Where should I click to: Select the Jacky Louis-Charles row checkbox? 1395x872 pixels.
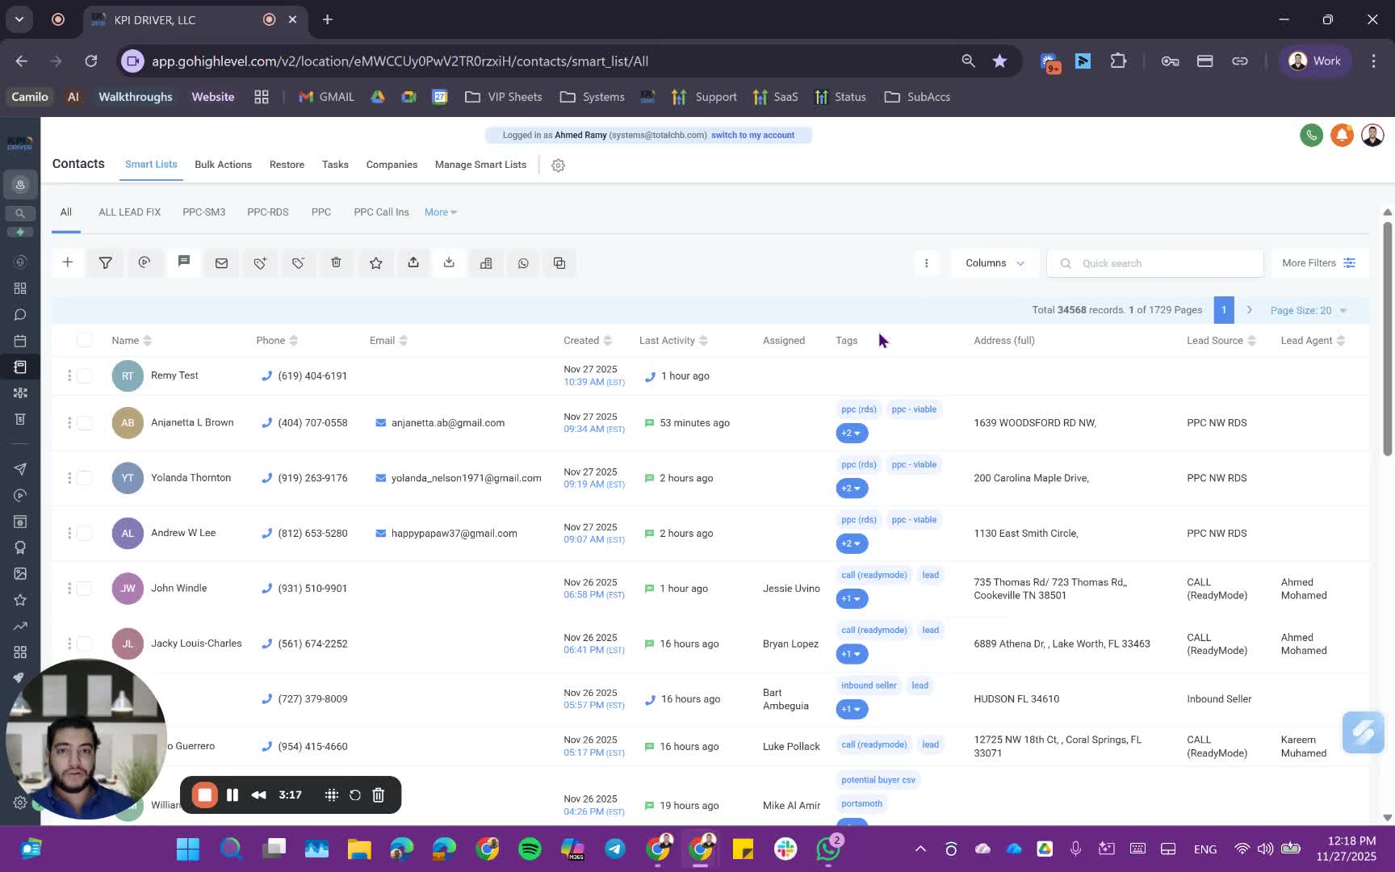pos(84,644)
